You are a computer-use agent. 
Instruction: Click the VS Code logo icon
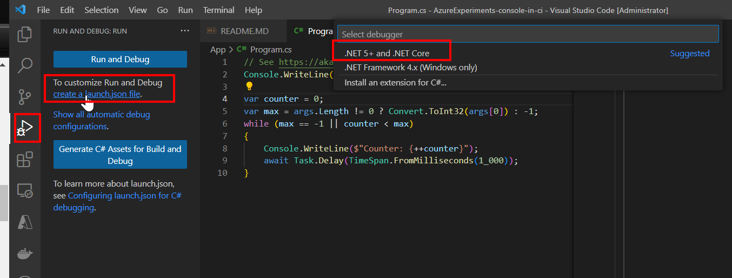tap(21, 10)
